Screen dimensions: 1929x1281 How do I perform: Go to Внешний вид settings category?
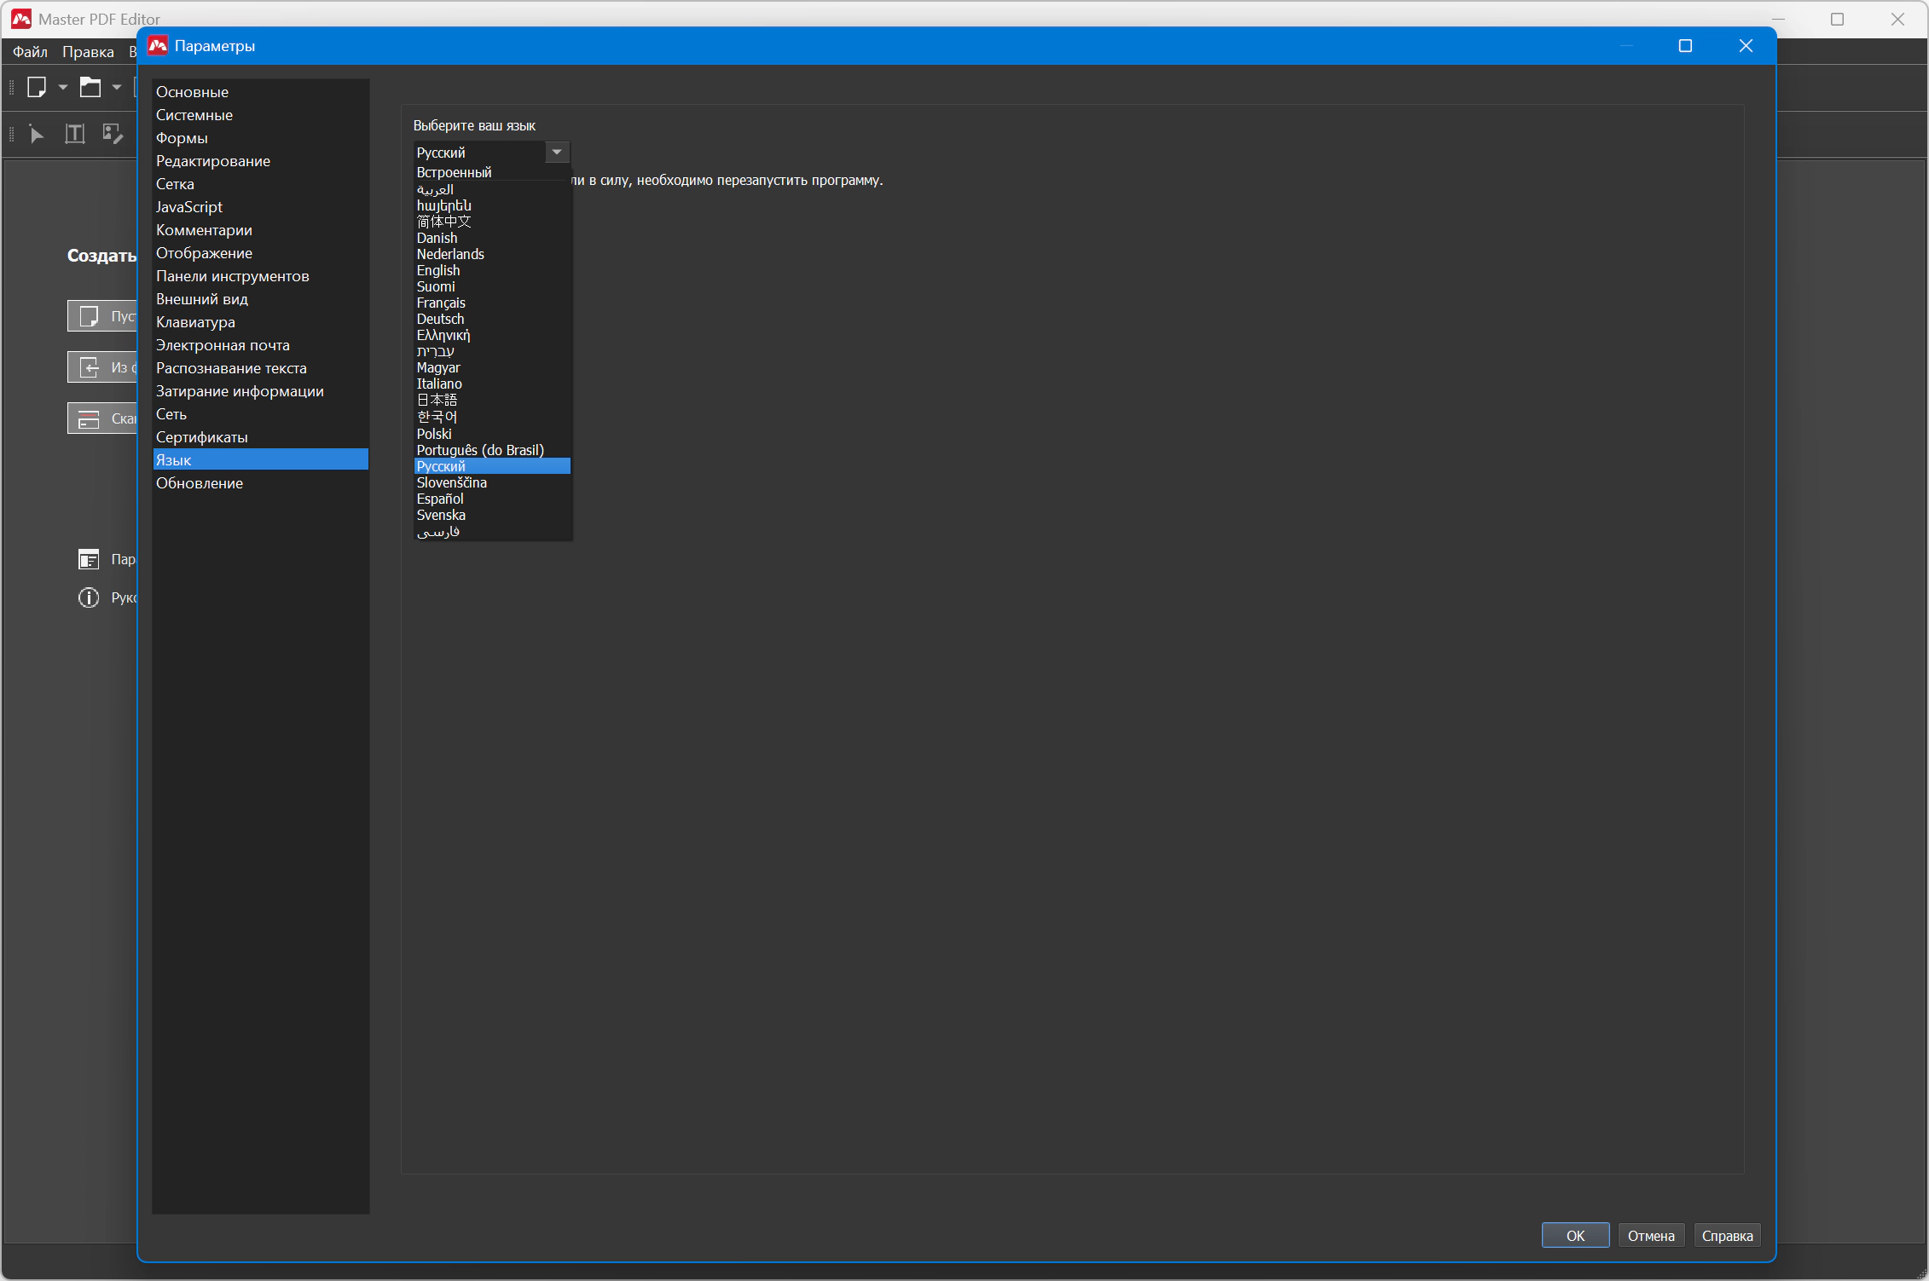(202, 299)
